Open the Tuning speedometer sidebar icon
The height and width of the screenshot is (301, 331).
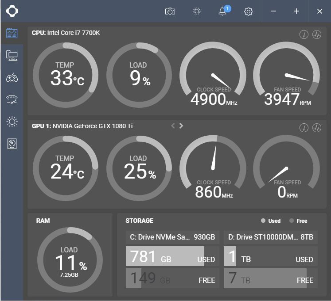pyautogui.click(x=12, y=99)
